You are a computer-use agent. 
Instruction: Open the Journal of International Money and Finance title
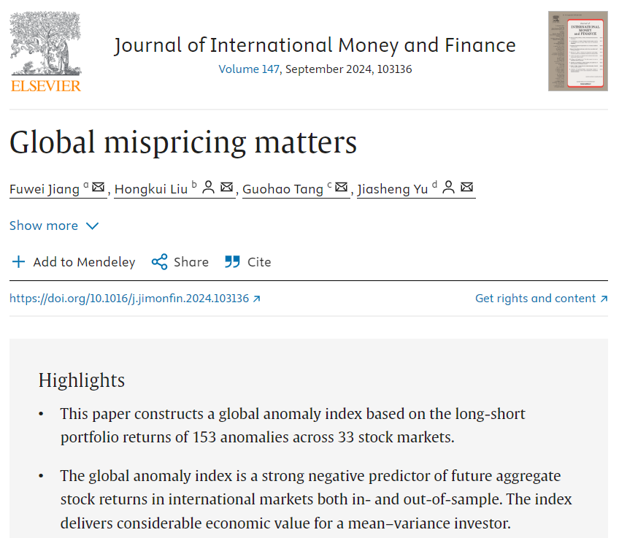coord(315,45)
